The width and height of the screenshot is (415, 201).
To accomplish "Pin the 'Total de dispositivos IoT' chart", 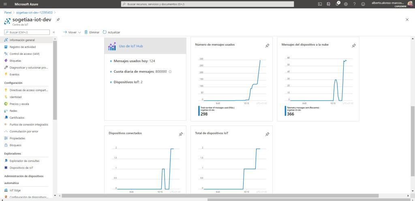I will coord(267,134).
